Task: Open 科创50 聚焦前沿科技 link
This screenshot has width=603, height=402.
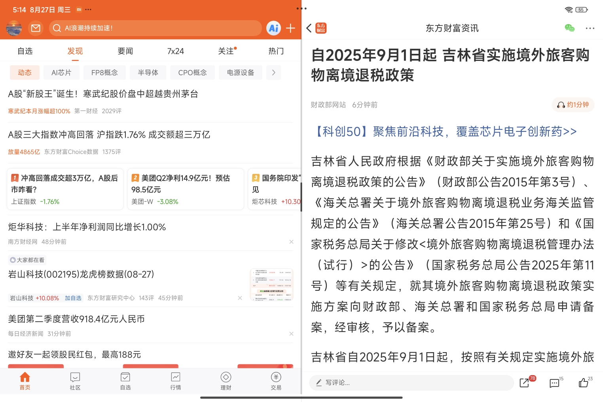Action: pos(444,131)
